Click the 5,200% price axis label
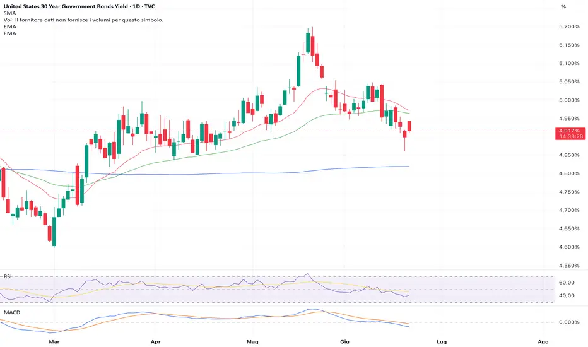 [x=569, y=26]
